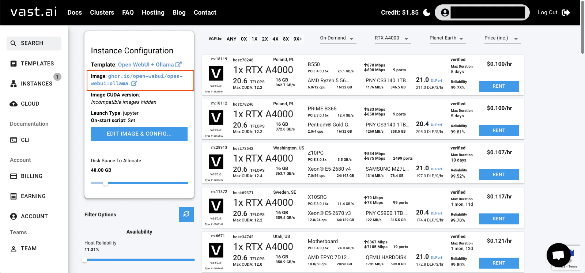This screenshot has width=585, height=273.
Task: Click the Log Out arrow icon
Action: [566, 12]
